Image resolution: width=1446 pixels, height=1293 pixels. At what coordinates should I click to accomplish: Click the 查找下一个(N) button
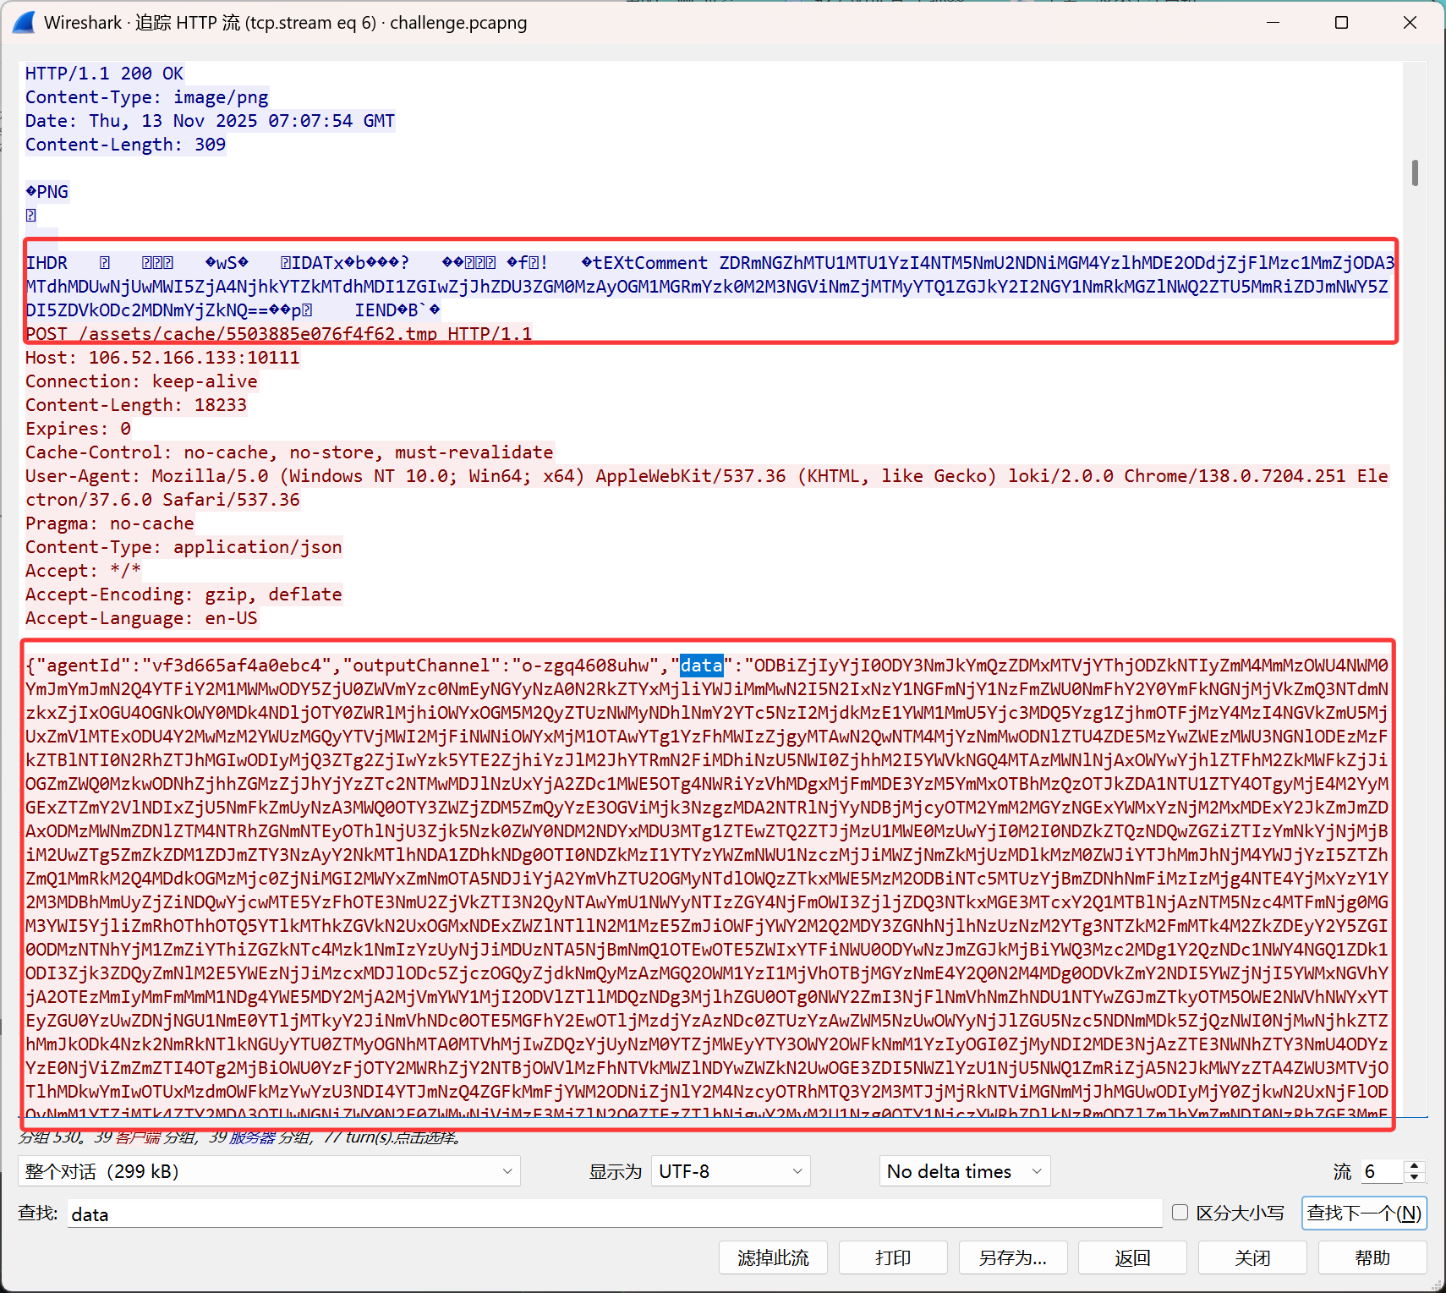[x=1364, y=1214]
